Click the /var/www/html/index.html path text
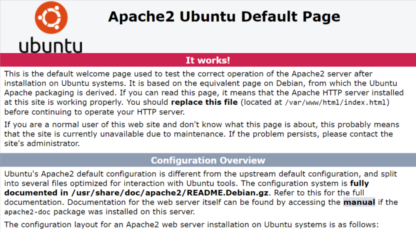 point(336,103)
